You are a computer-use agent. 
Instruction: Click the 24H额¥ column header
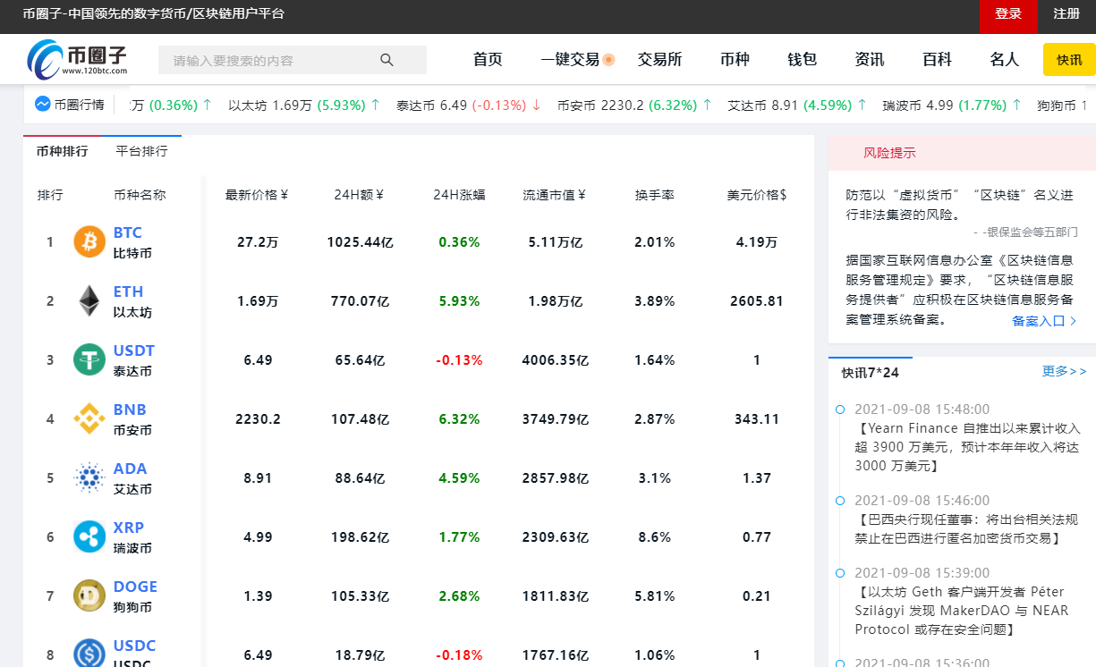359,195
